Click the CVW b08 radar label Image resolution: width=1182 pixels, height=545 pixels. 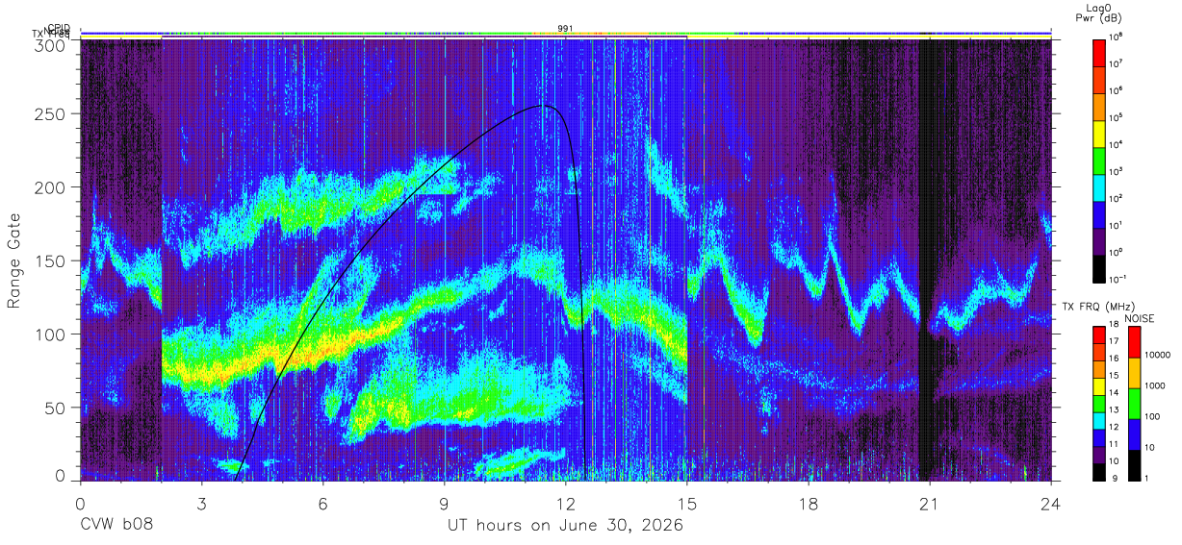116,526
